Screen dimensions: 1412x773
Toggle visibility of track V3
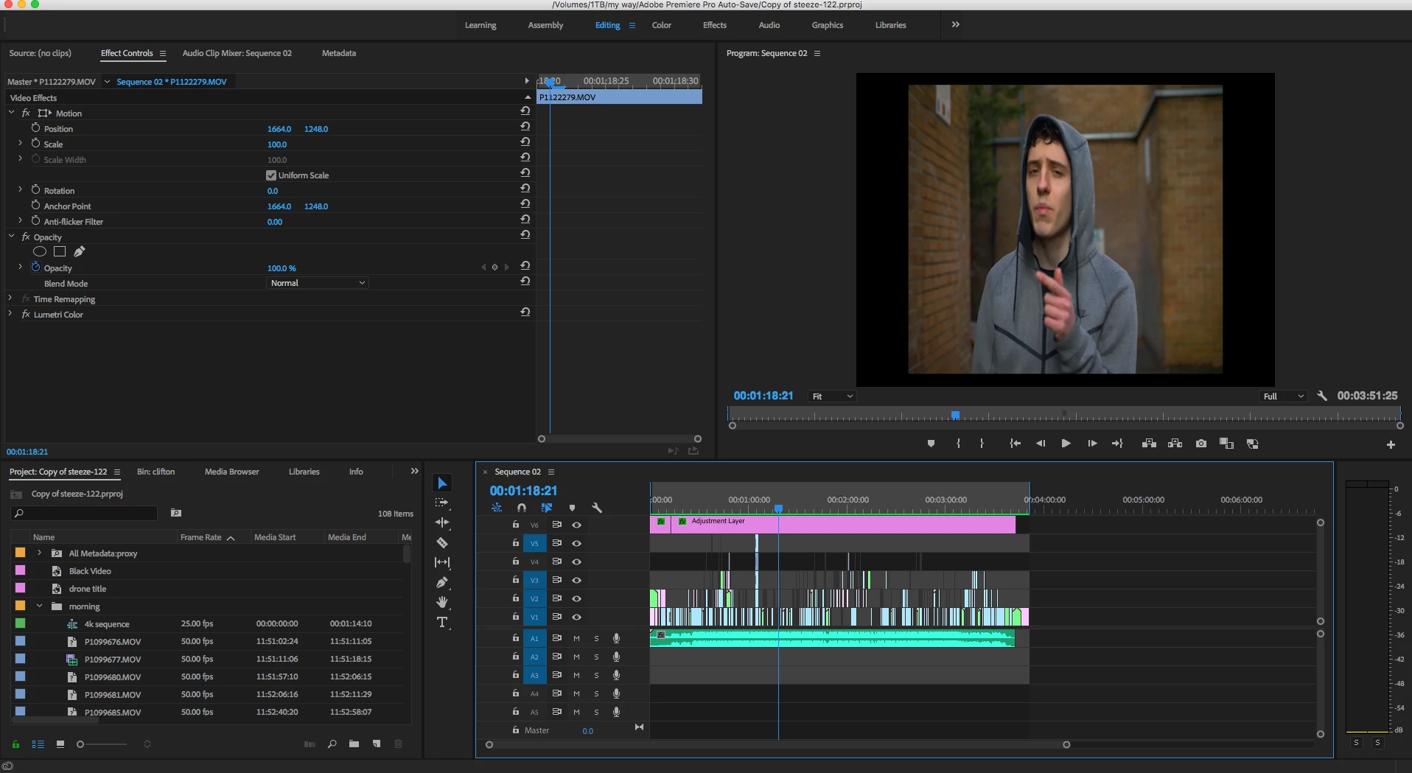point(577,581)
